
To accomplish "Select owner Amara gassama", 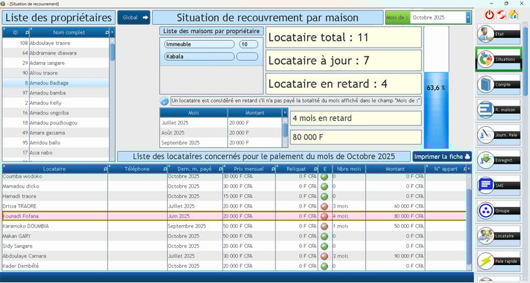I will 56,133.
